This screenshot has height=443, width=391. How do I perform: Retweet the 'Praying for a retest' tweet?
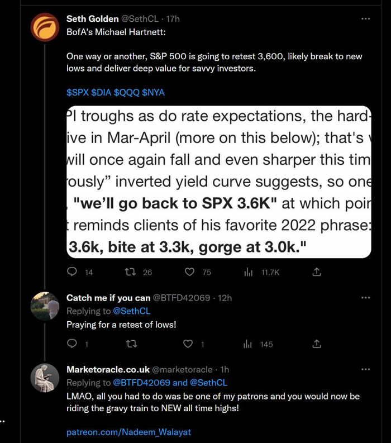[x=131, y=344]
